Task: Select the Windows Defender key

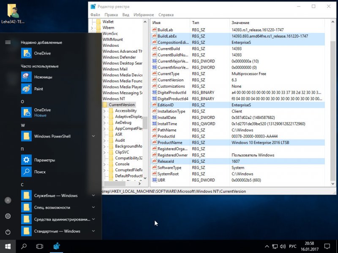Action: (x=119, y=57)
